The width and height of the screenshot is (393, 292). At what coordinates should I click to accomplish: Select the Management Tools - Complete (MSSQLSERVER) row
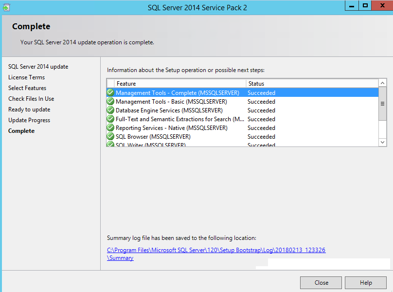[243, 92]
